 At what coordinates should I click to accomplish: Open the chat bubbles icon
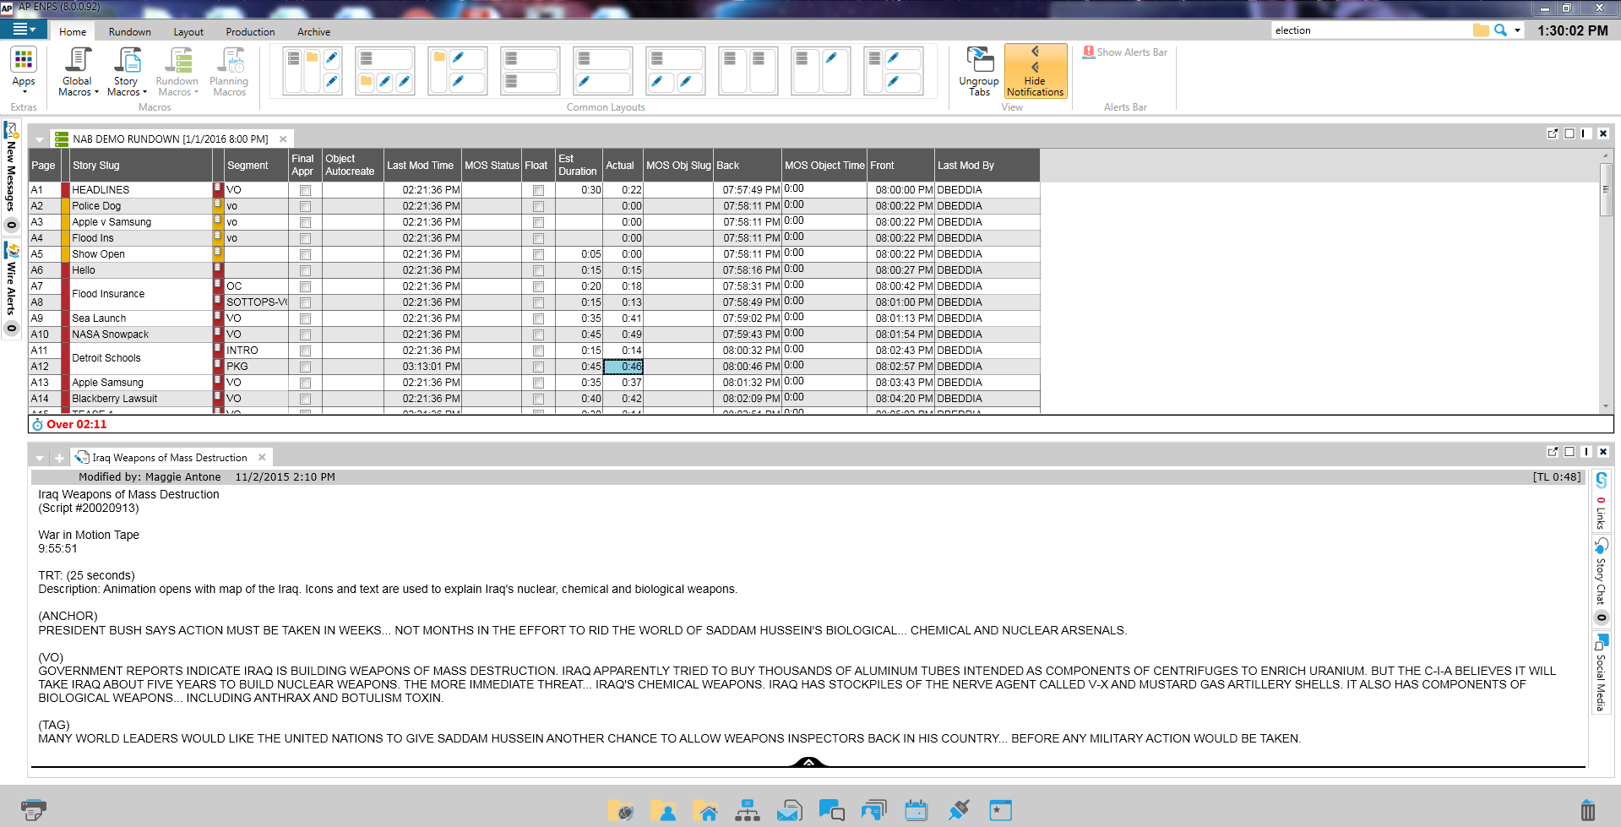pyautogui.click(x=831, y=811)
